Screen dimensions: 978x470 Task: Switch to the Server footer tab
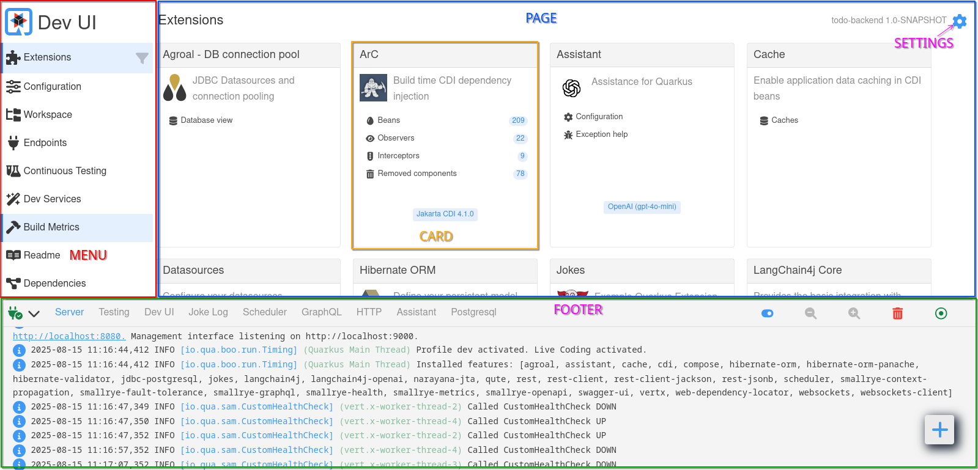[x=70, y=312]
